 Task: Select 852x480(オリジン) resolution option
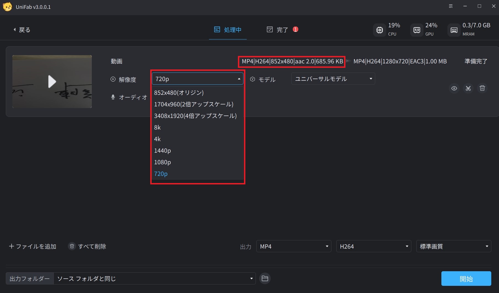pyautogui.click(x=197, y=93)
